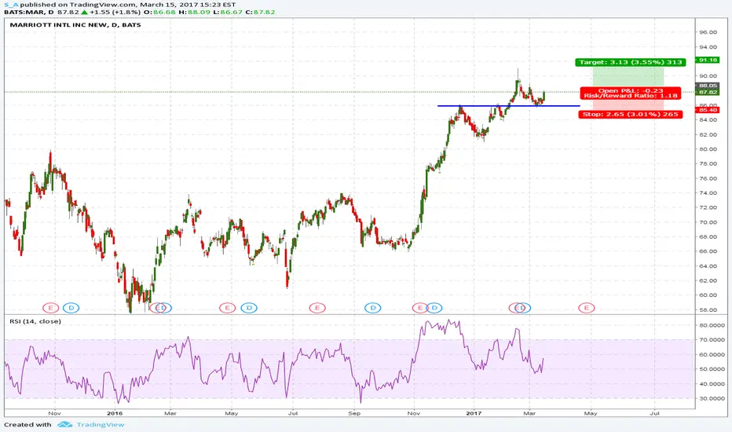Click the MARRIOTT INTL INC NEW chart title
This screenshot has height=432, width=732.
click(x=75, y=25)
